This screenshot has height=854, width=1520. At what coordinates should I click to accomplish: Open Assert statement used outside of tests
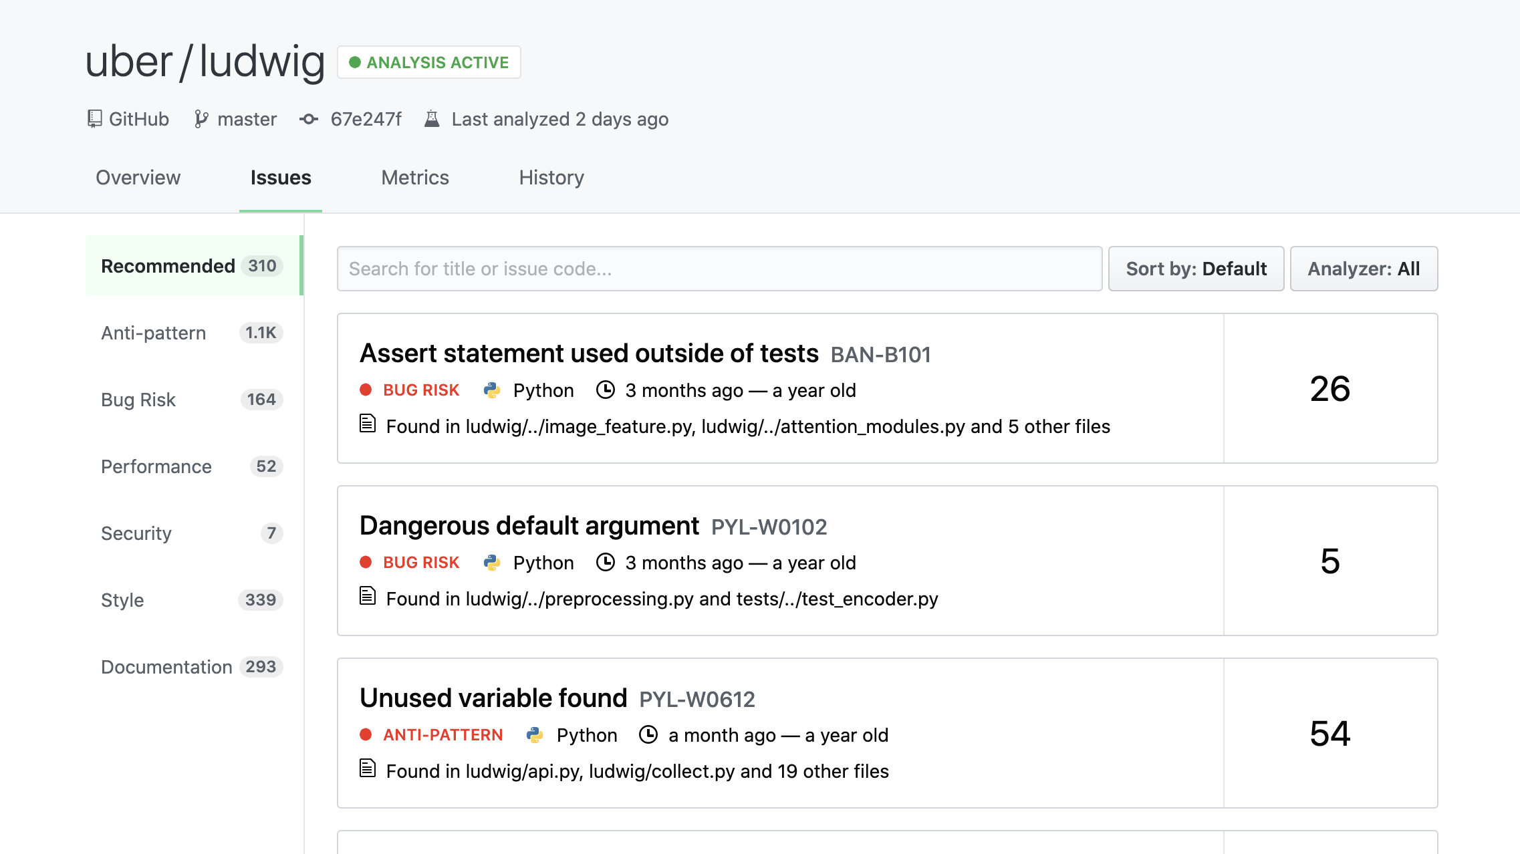tap(589, 353)
